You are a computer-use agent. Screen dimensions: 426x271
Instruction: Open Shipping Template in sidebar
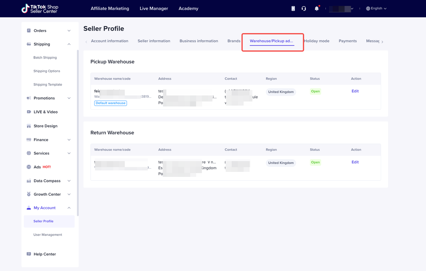48,84
